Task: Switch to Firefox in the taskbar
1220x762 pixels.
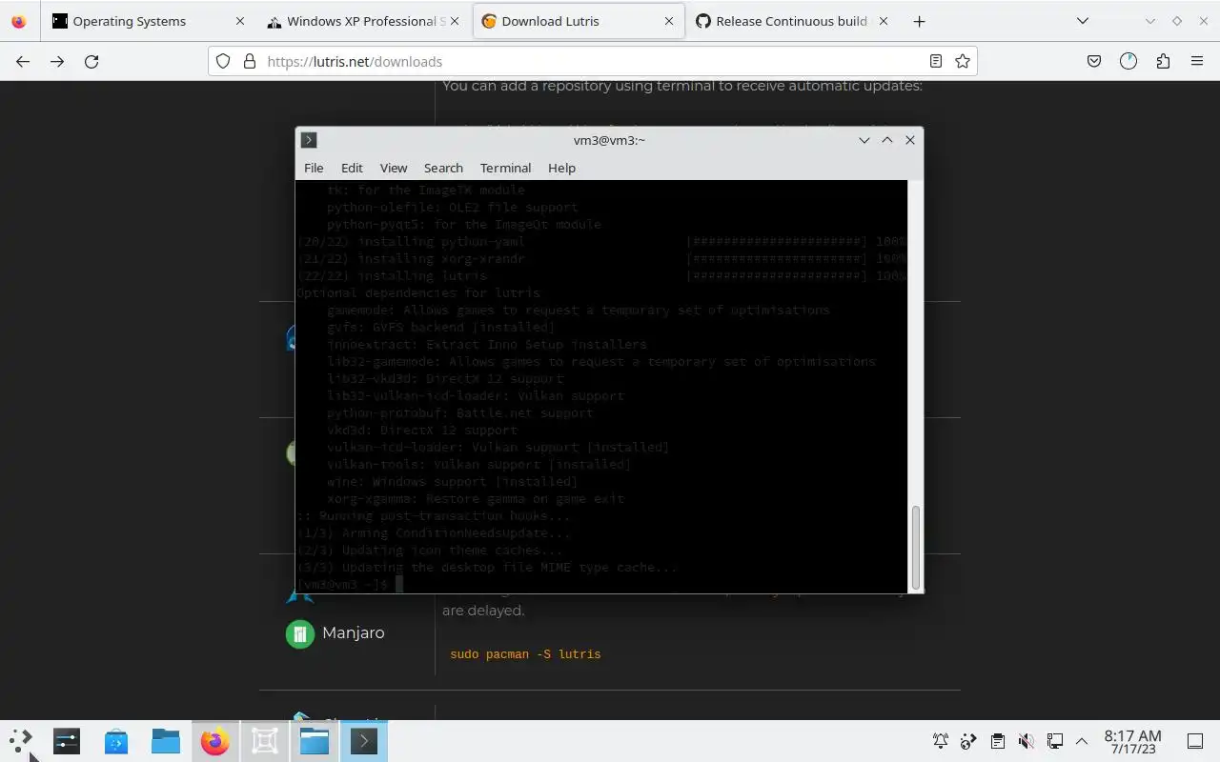Action: point(215,741)
